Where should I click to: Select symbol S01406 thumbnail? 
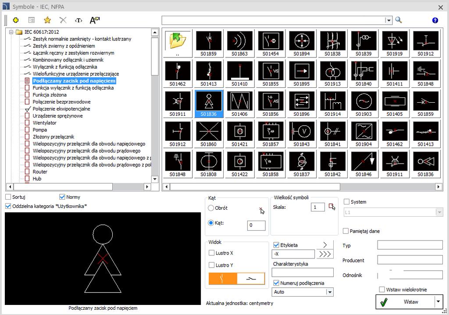point(239,104)
